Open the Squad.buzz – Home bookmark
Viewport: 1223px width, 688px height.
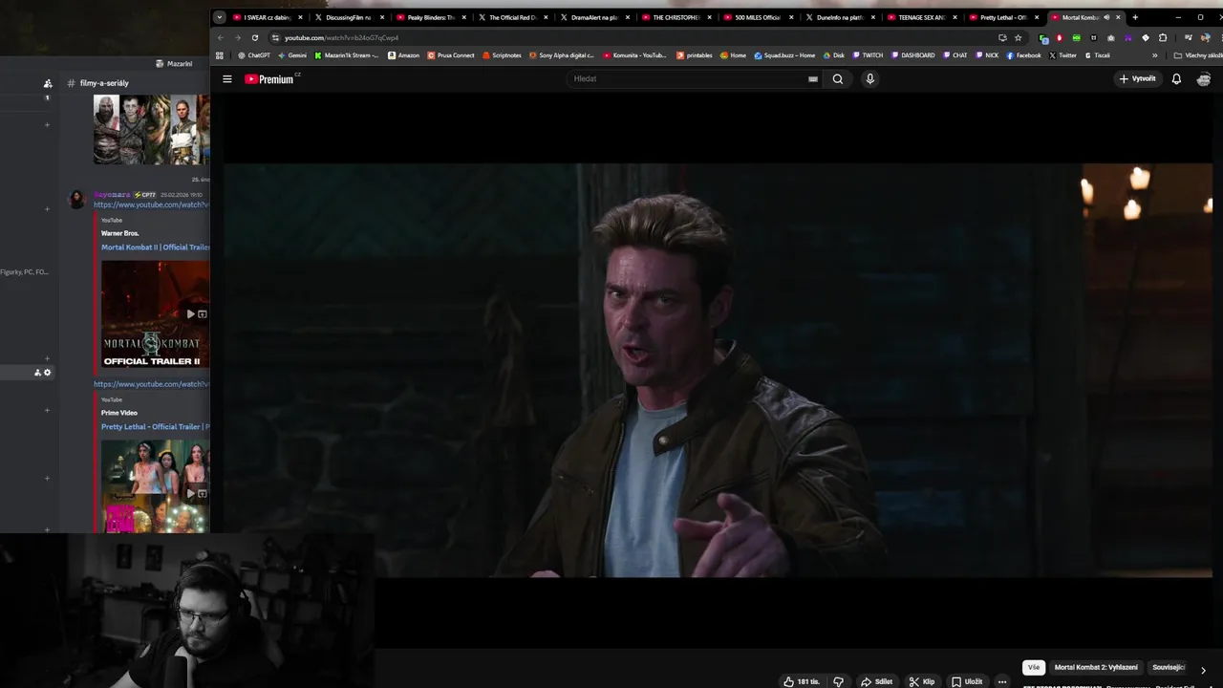pos(784,55)
